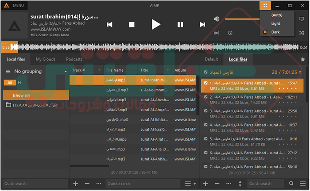
Task: Click the library table Quick search field
Action: (x=143, y=183)
